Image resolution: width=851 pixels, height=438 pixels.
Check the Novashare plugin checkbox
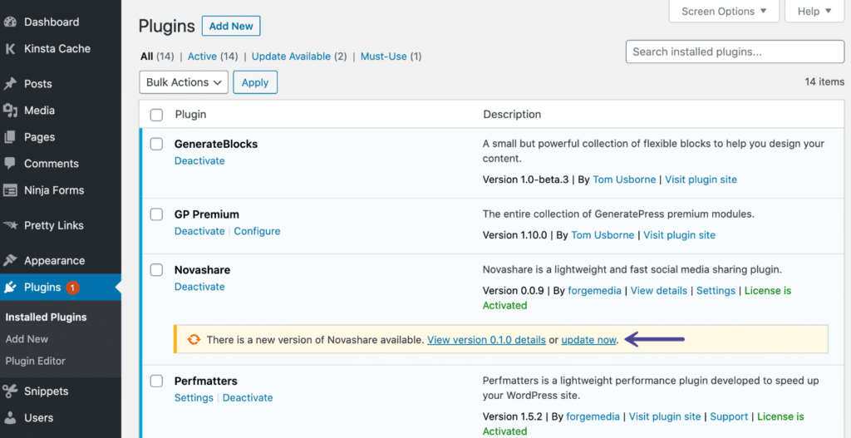[x=156, y=270]
